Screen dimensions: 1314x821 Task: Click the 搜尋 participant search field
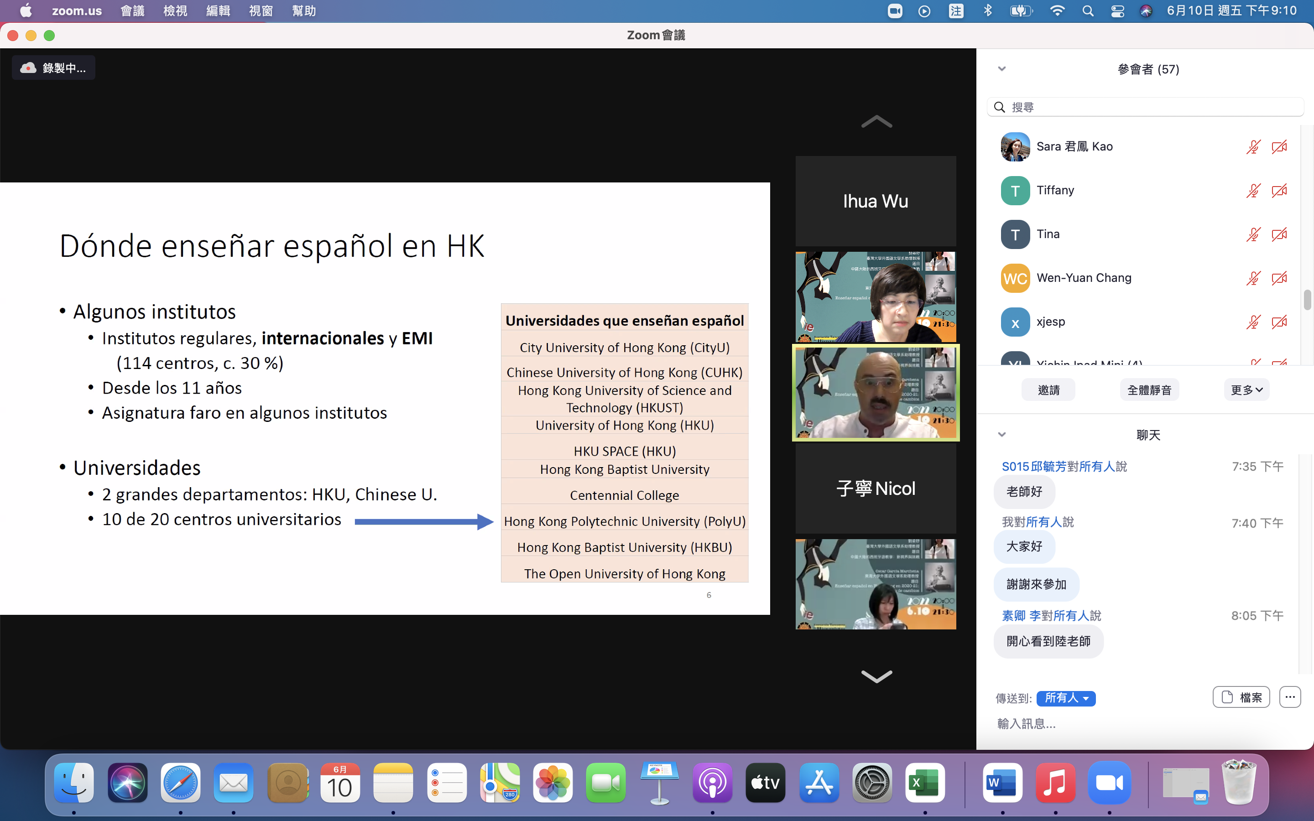click(x=1146, y=107)
